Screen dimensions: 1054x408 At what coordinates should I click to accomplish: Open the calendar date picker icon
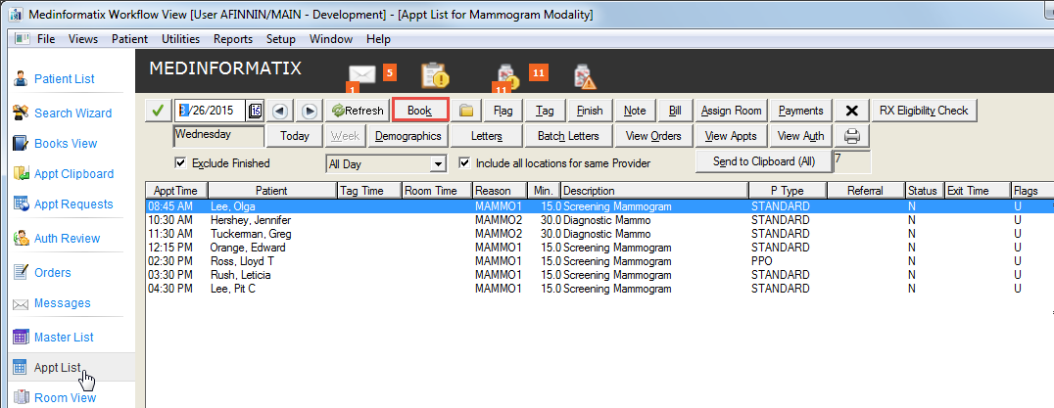point(255,111)
